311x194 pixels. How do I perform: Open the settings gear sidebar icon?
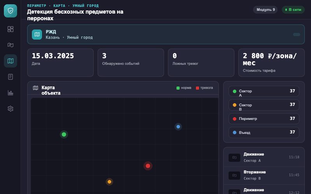tap(10, 109)
